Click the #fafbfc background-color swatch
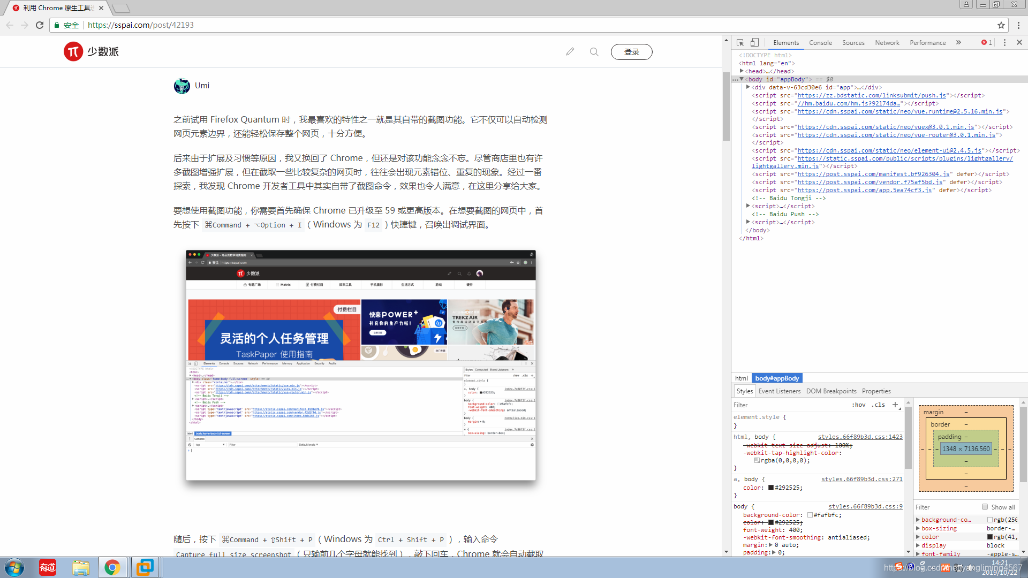The height and width of the screenshot is (578, 1028). tap(810, 515)
